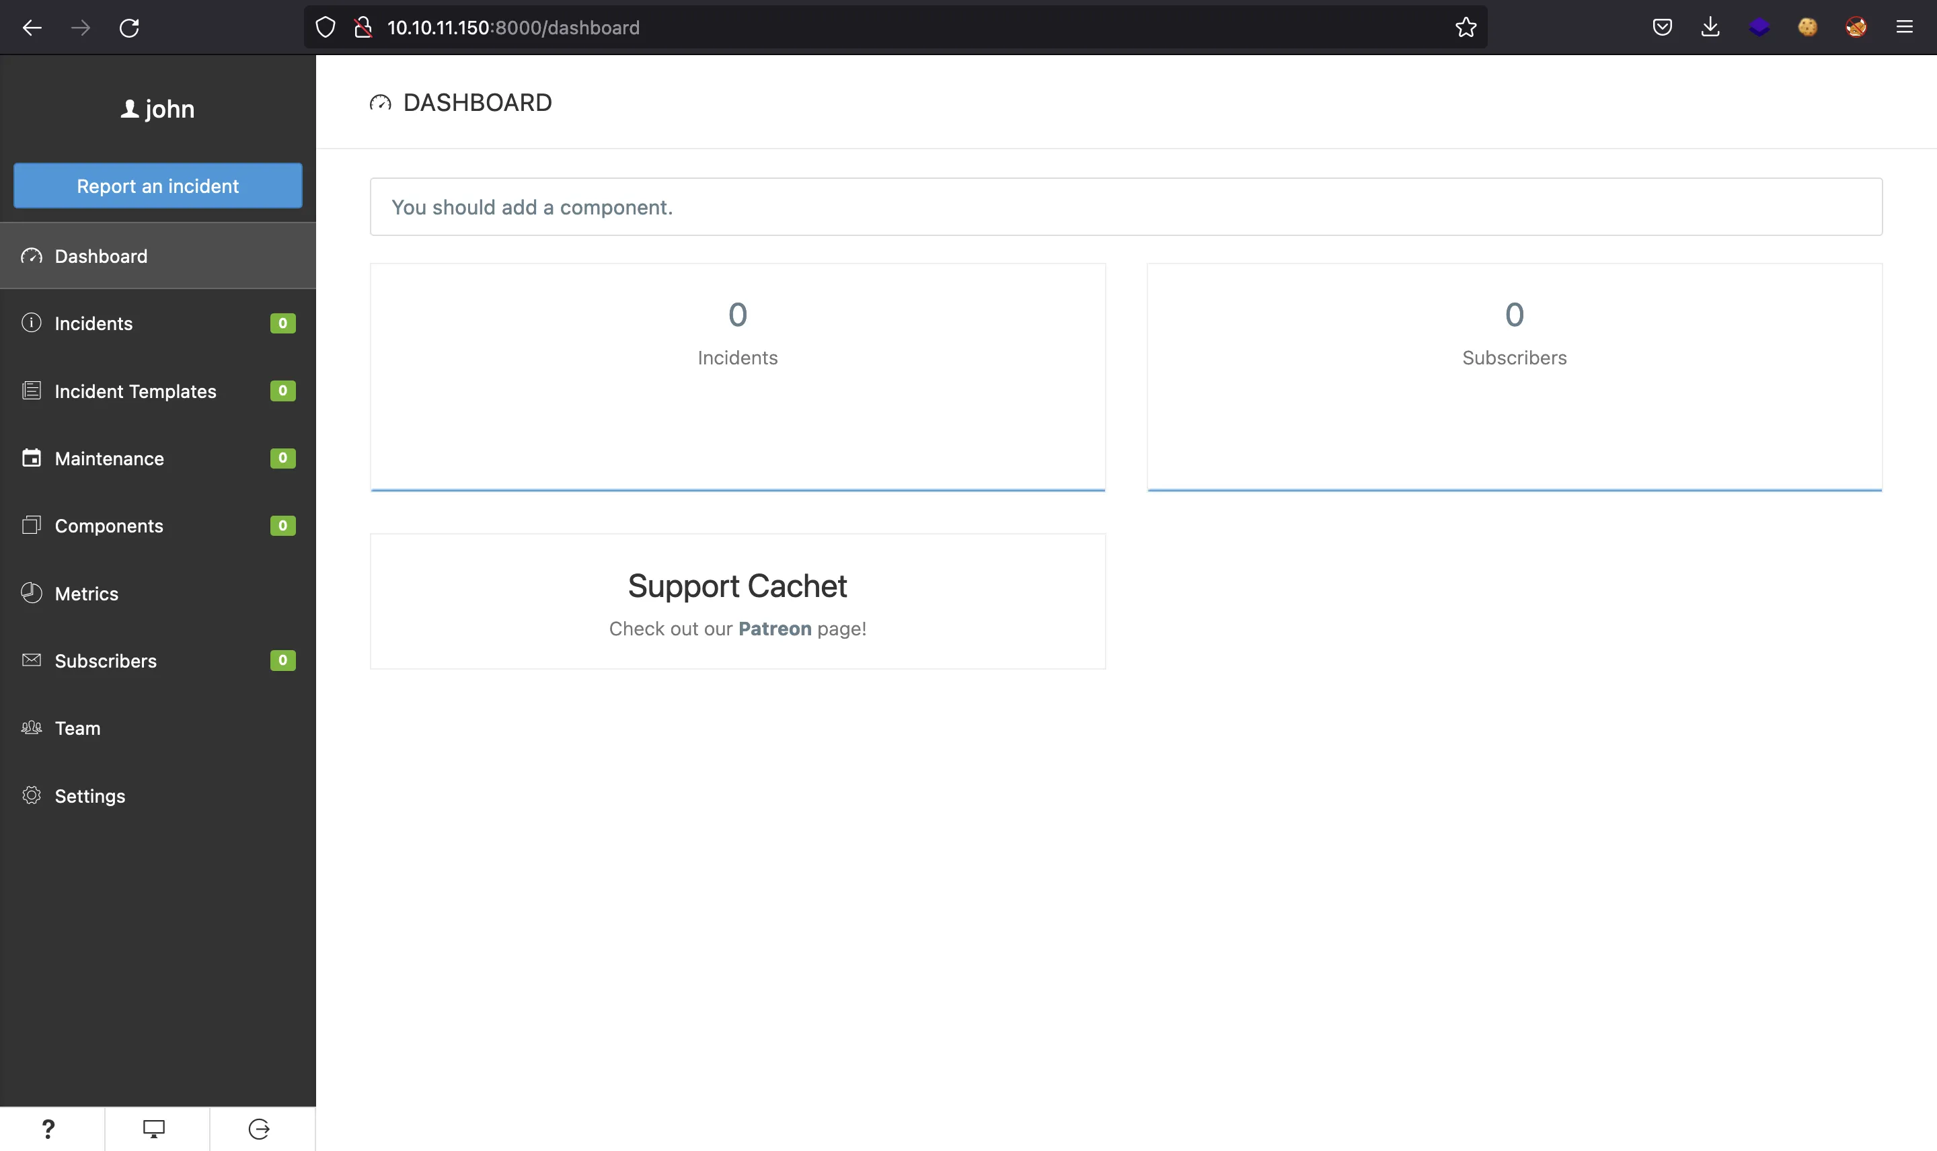Click the Incident Templates sidebar icon
1937x1151 pixels.
(30, 391)
